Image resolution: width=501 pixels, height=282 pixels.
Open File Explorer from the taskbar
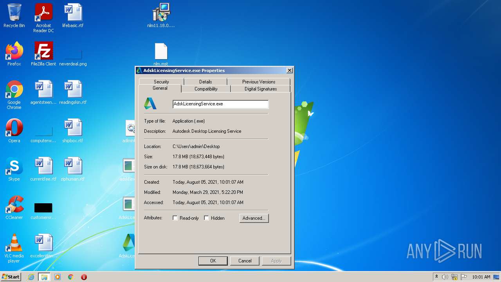point(44,277)
